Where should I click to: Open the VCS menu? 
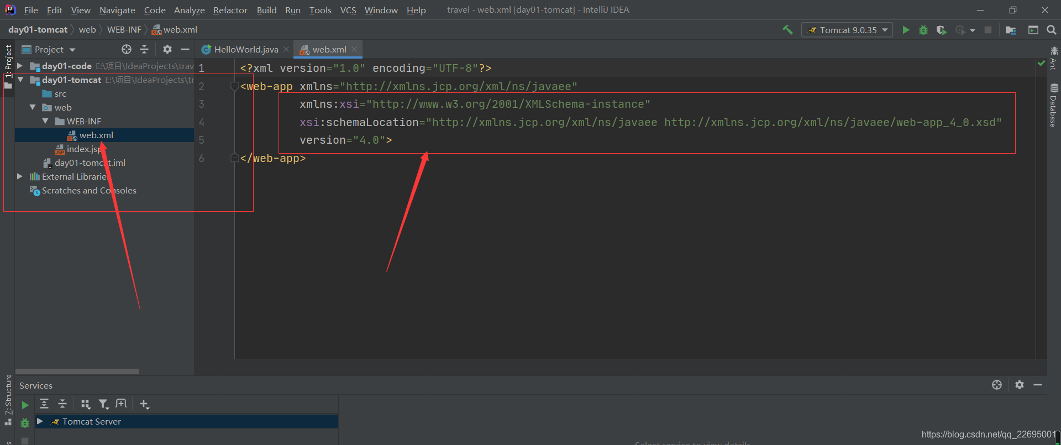348,10
